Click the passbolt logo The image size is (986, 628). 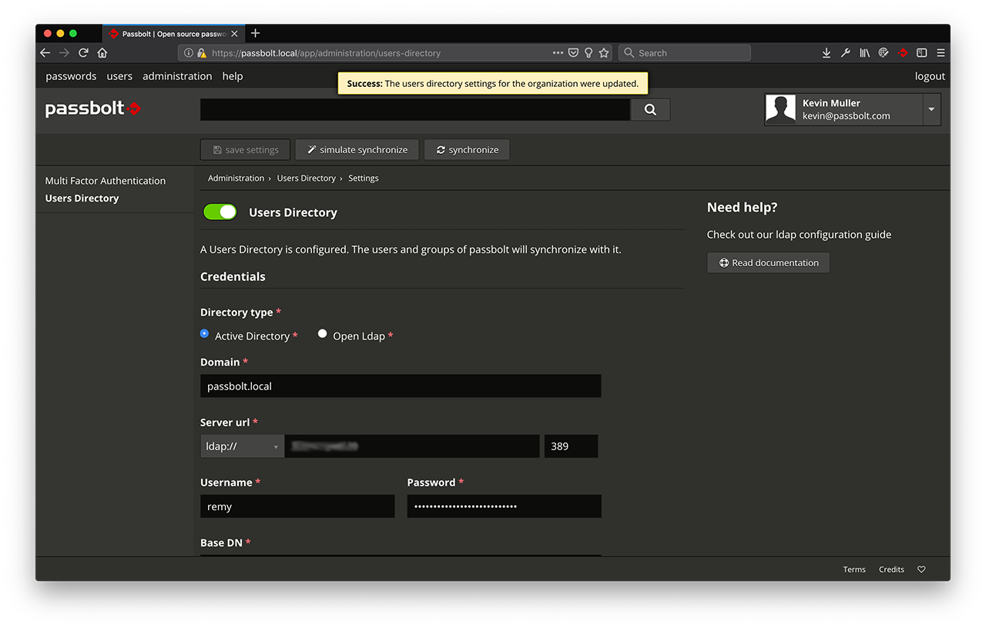pos(92,109)
